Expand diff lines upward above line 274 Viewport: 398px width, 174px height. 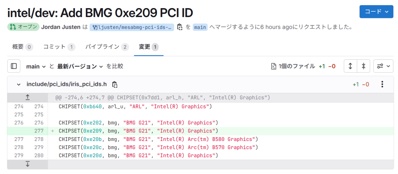[x=28, y=97]
